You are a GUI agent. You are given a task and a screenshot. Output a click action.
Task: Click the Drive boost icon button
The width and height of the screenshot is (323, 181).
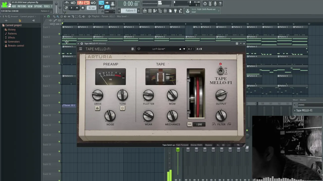pyautogui.click(x=97, y=108)
